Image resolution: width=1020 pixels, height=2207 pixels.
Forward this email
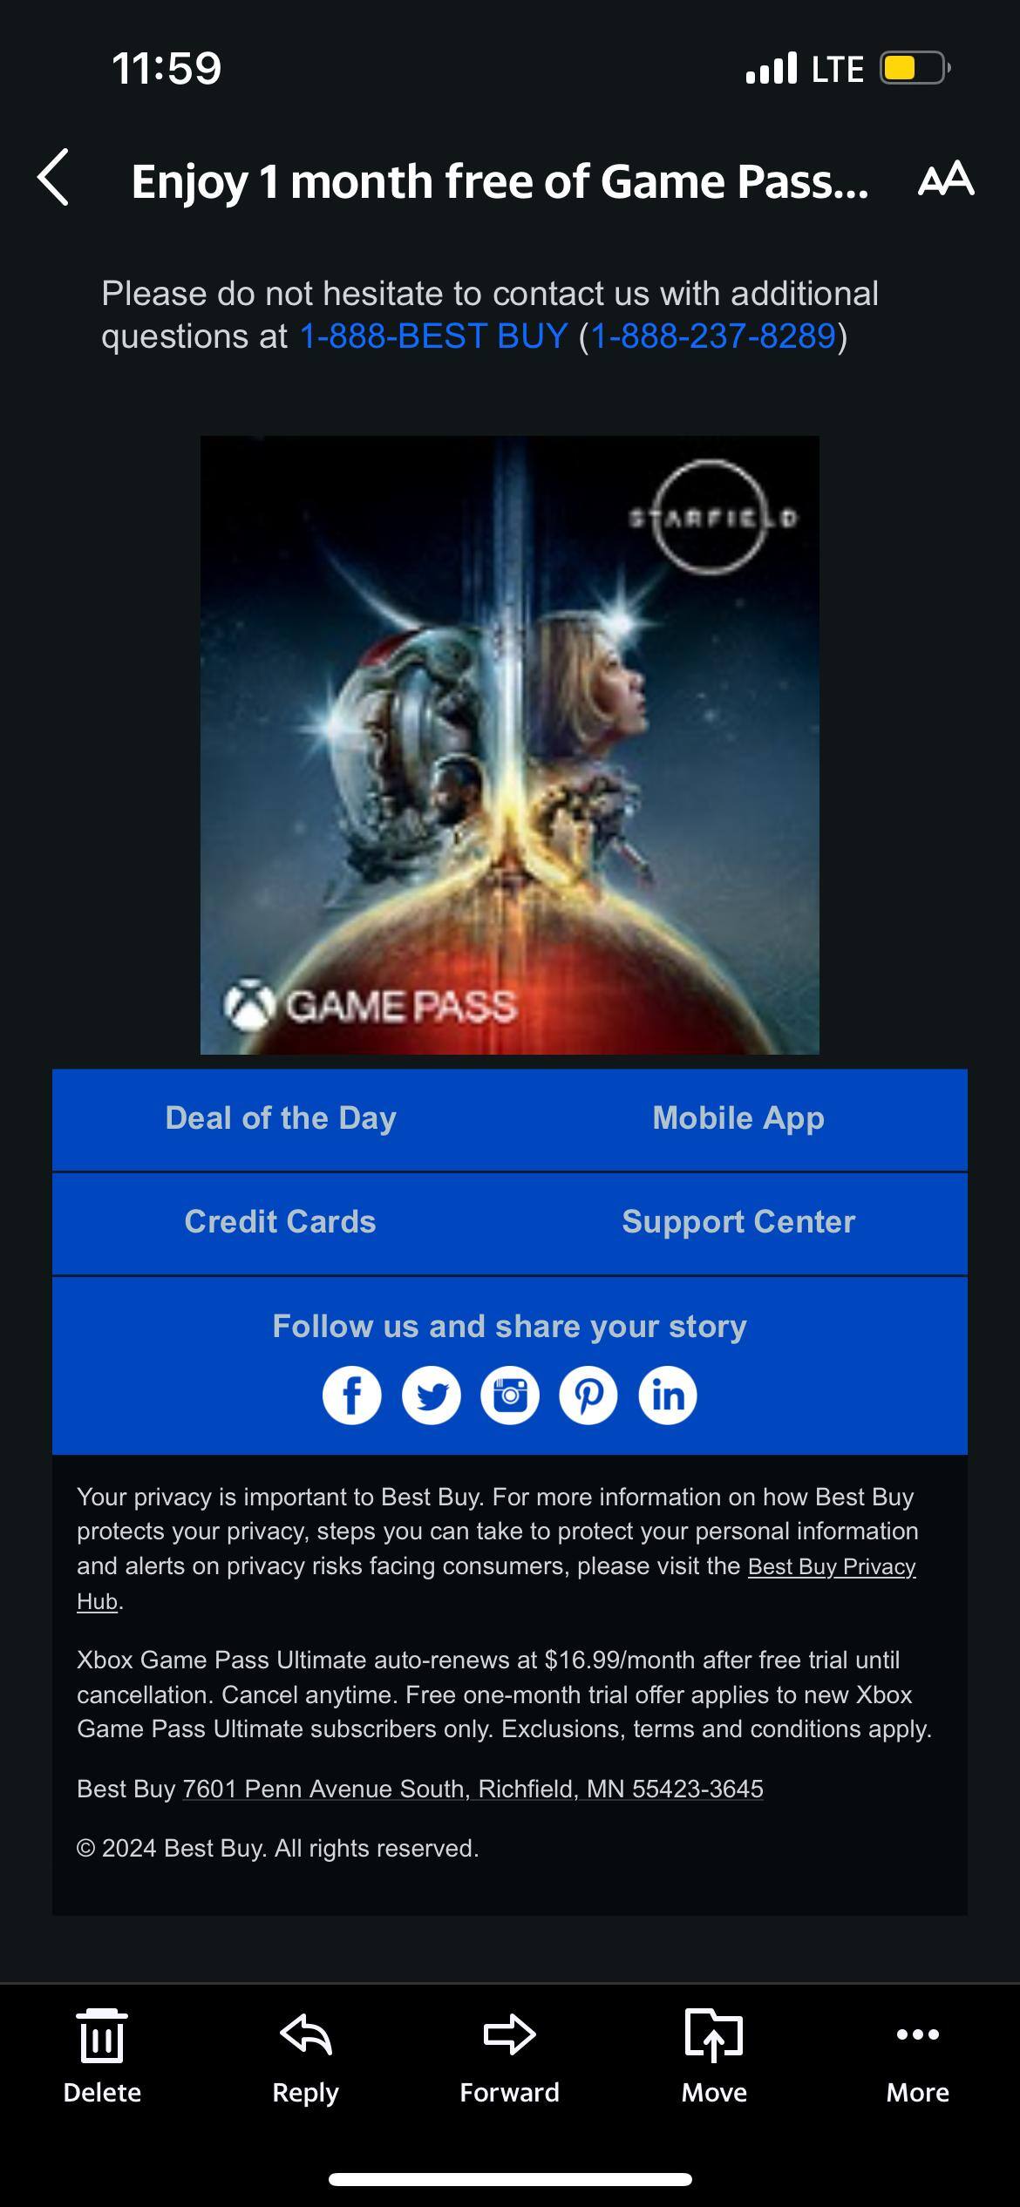click(x=510, y=2057)
